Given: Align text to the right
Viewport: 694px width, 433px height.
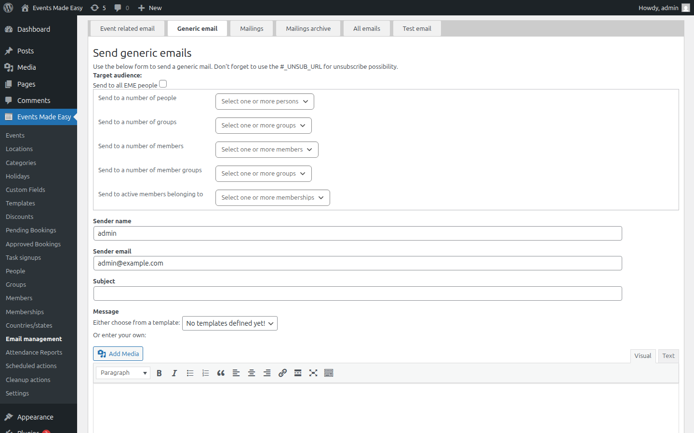Looking at the screenshot, I should tap(267, 373).
